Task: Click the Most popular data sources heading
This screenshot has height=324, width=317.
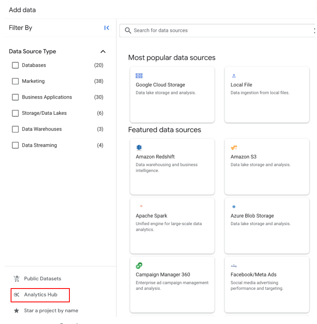Action: 172,58
